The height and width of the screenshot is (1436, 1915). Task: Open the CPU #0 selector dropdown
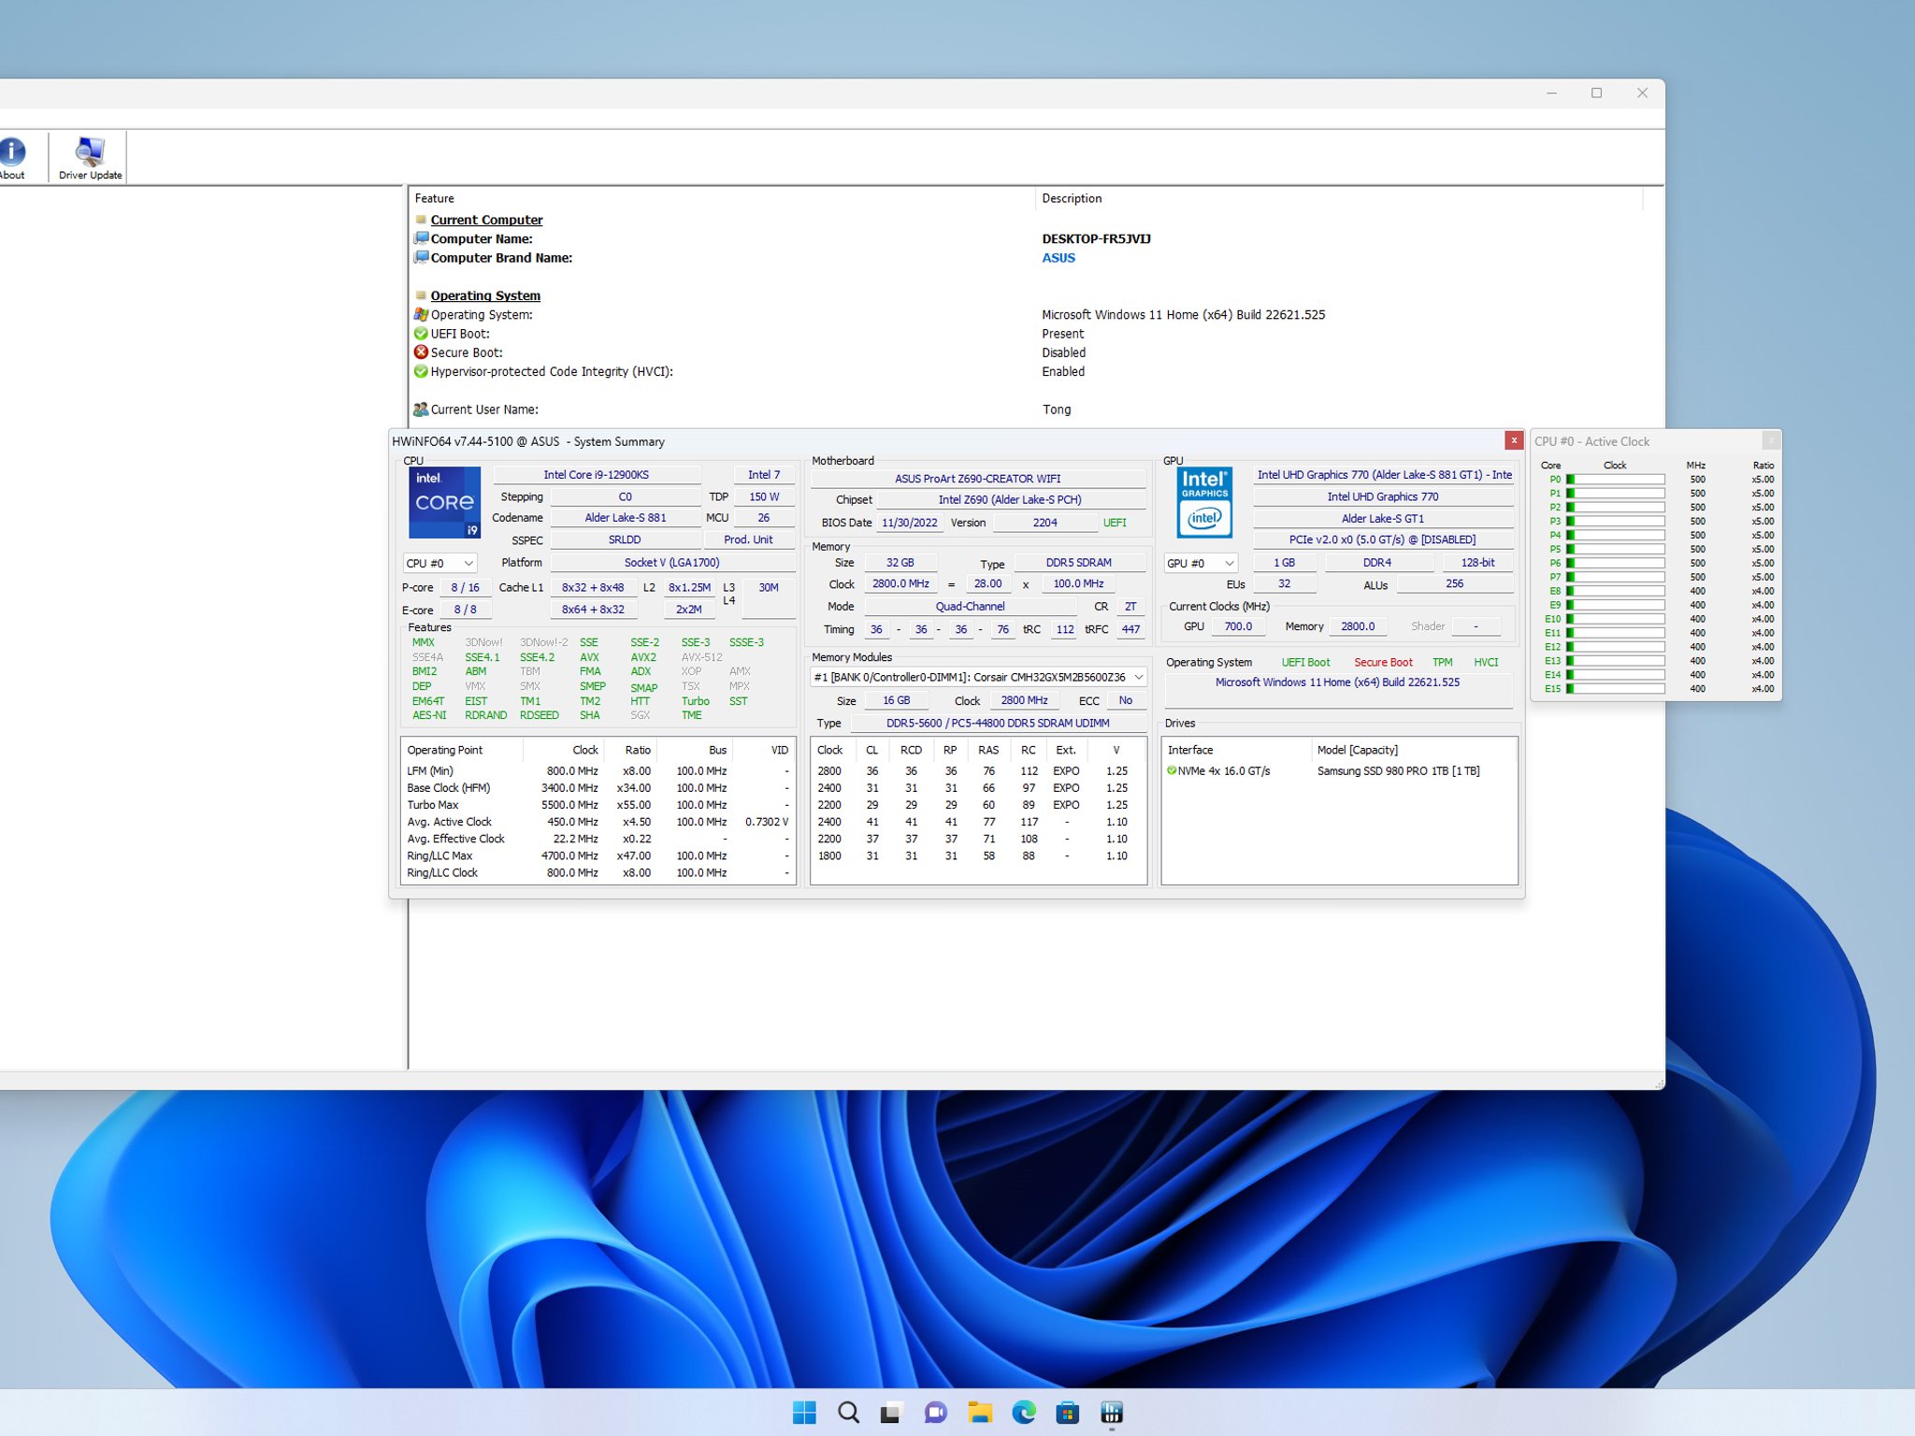click(x=439, y=563)
